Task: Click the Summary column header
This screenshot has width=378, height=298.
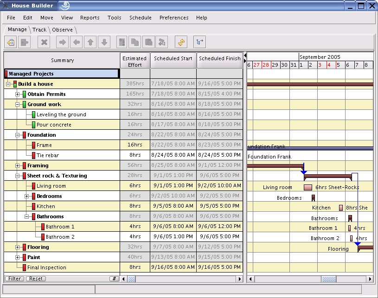Action: 62,60
